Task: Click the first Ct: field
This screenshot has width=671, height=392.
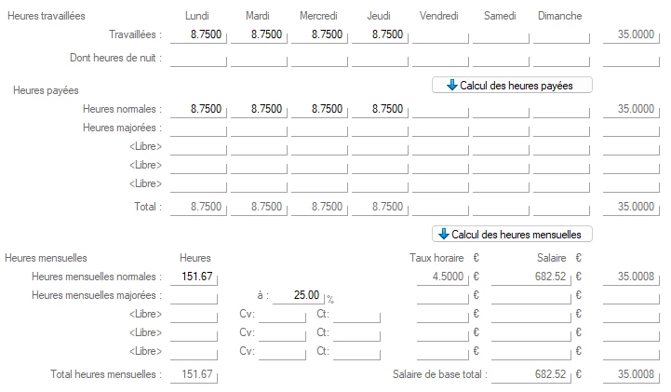Action: click(x=356, y=314)
